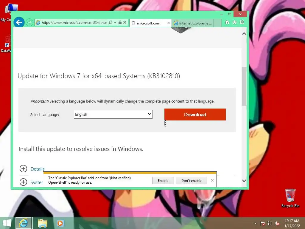Viewport: 305px width, 229px height.
Task: Open a new blank tab
Action: click(x=218, y=23)
